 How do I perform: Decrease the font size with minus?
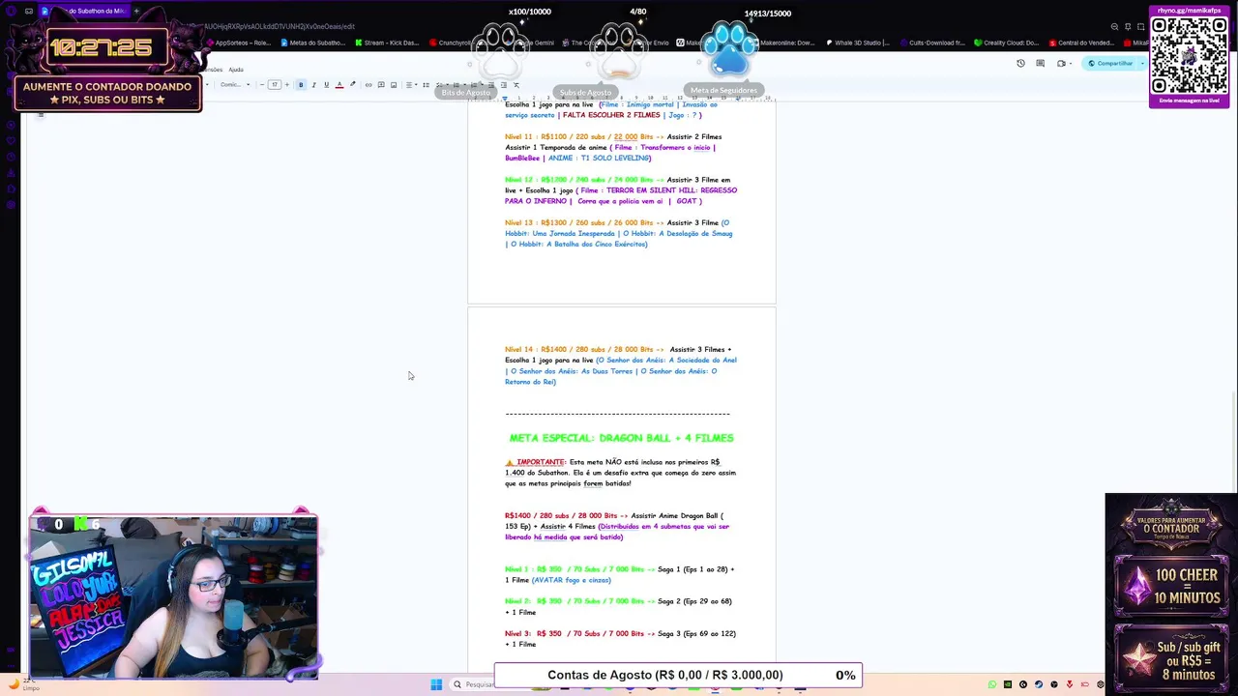pos(262,85)
